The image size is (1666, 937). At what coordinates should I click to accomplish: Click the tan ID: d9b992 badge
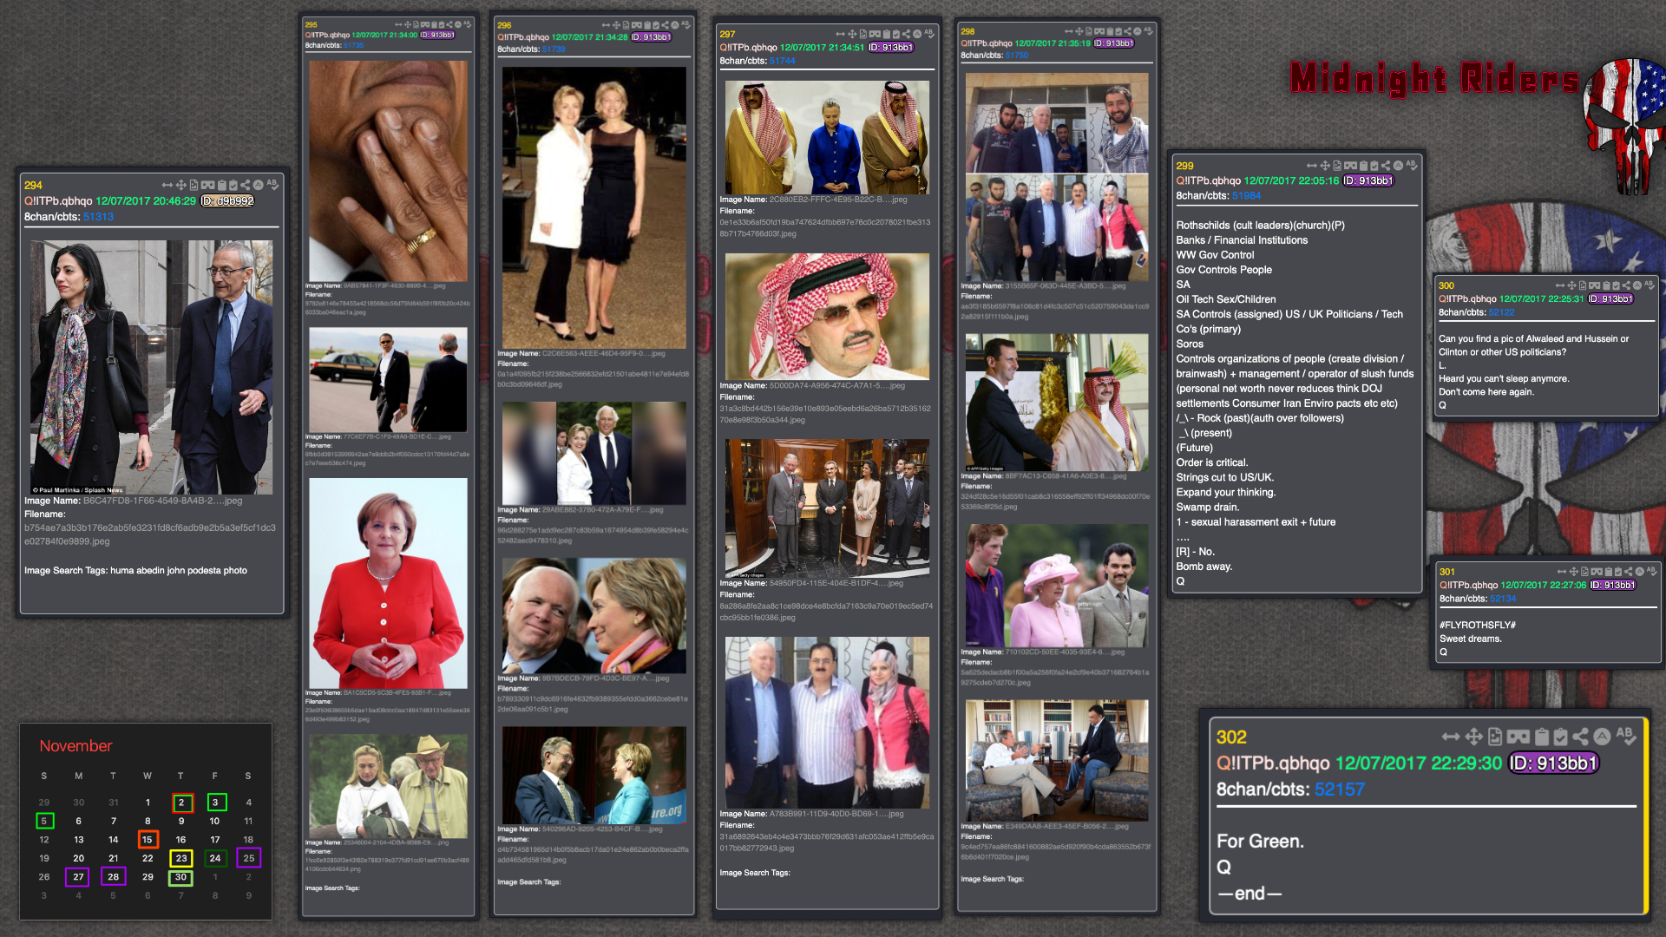point(227,201)
